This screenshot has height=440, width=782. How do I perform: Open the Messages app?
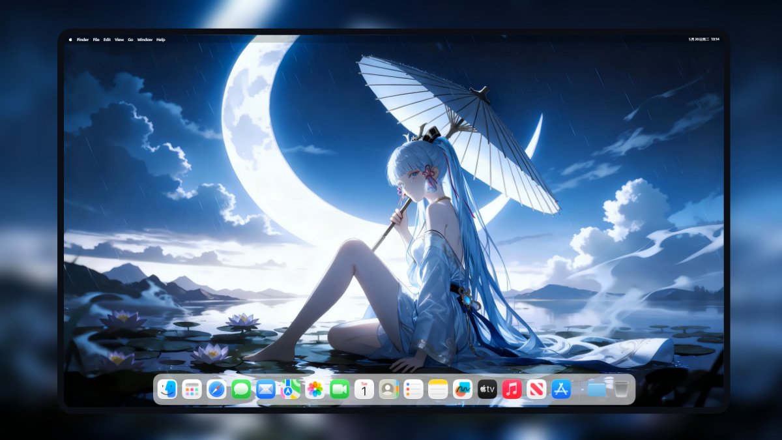[241, 389]
